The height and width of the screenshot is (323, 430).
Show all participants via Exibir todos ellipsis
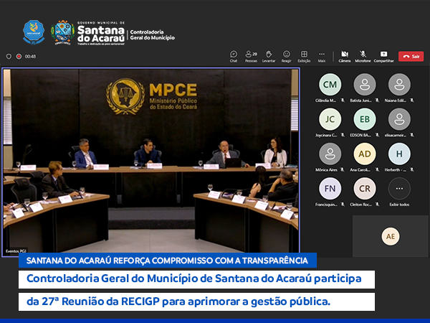tap(399, 188)
